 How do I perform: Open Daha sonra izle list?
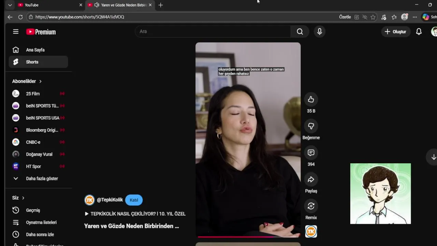(38, 234)
